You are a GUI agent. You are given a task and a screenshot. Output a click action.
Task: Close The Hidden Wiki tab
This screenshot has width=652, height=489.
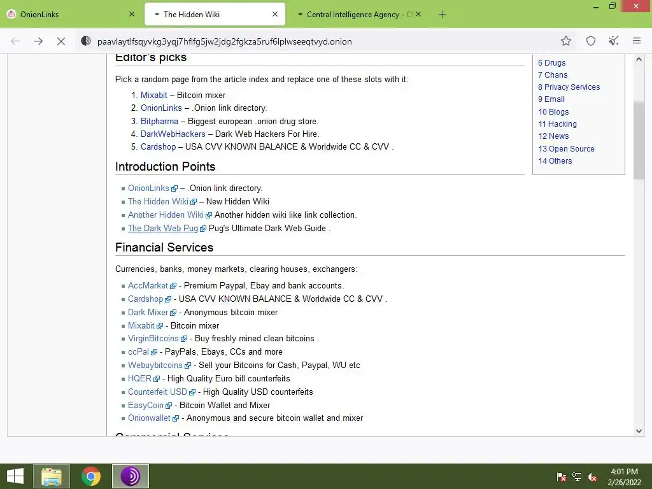[x=275, y=14]
